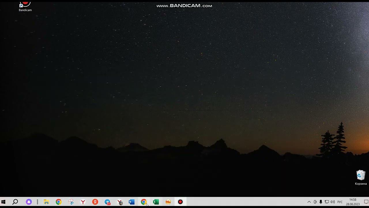
Task: Open Bandicam recorder on the taskbar
Action: (x=180, y=202)
